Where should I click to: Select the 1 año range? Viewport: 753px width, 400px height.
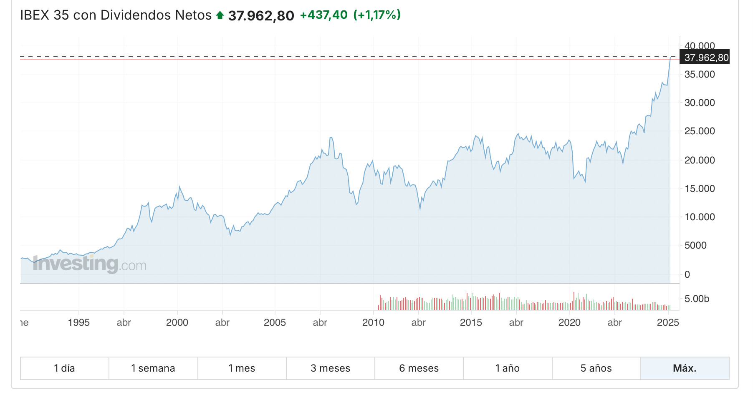[507, 368]
